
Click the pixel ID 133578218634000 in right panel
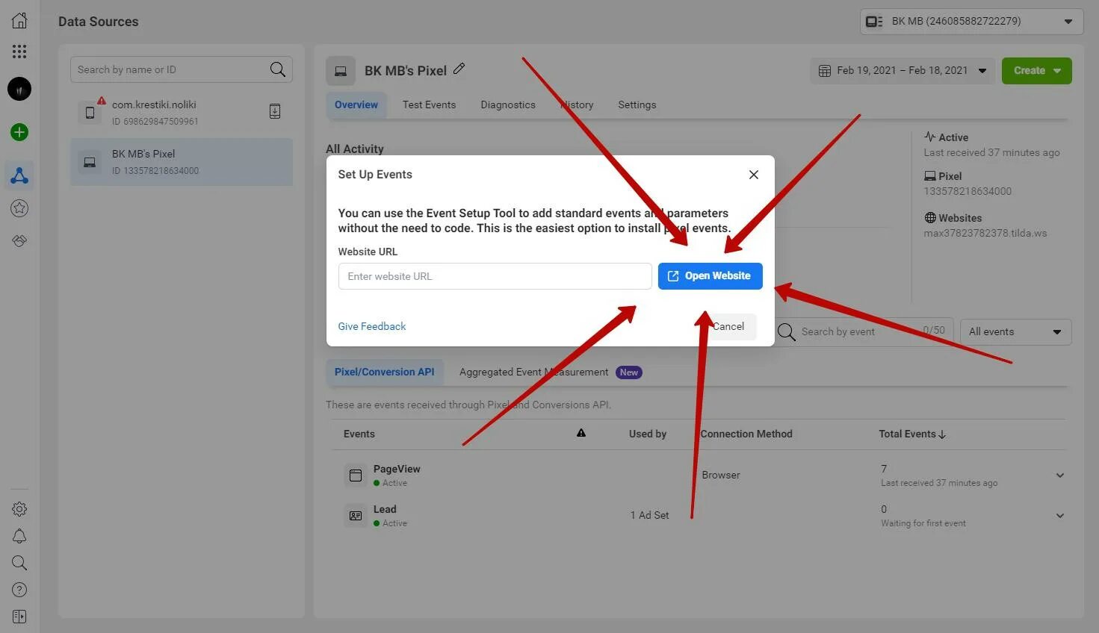coord(968,191)
